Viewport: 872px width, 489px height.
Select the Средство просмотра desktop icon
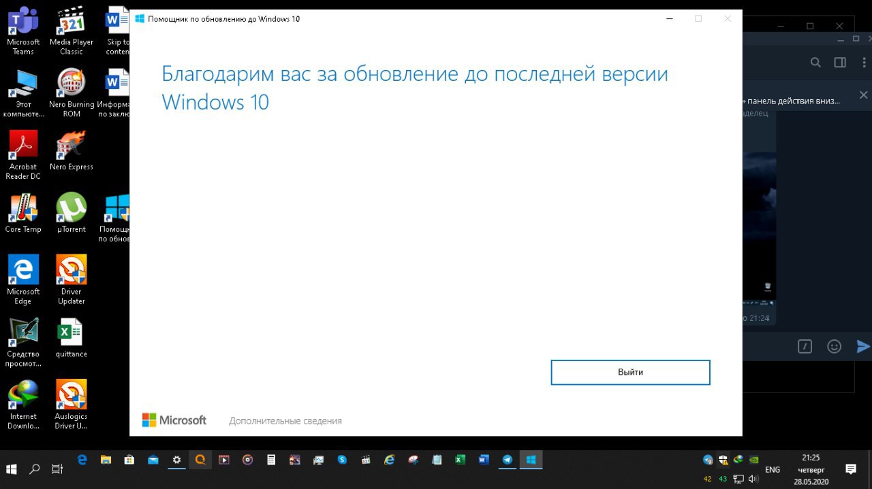click(x=23, y=343)
